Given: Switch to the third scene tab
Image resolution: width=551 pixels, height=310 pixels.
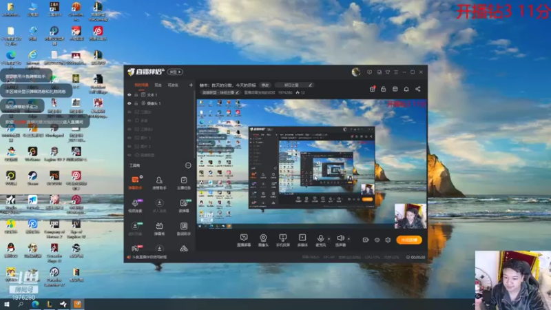Looking at the screenshot, I should (x=173, y=85).
